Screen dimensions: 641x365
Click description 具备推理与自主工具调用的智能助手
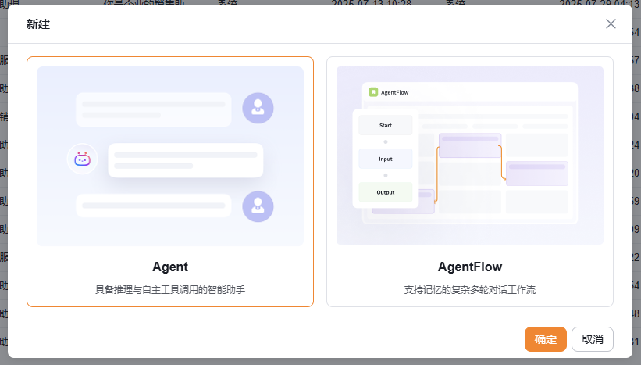(x=170, y=290)
